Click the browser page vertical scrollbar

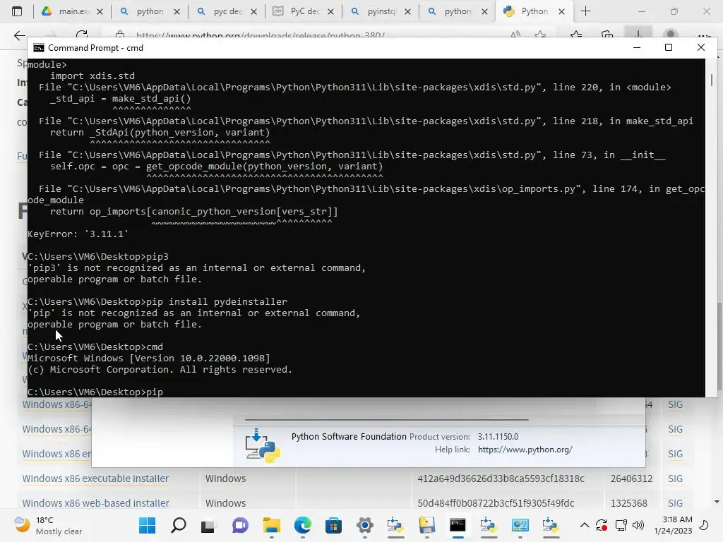(x=719, y=346)
